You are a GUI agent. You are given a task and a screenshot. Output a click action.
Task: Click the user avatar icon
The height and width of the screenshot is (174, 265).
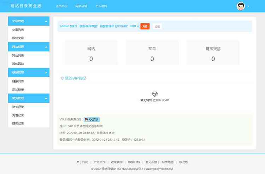coord(241,6)
